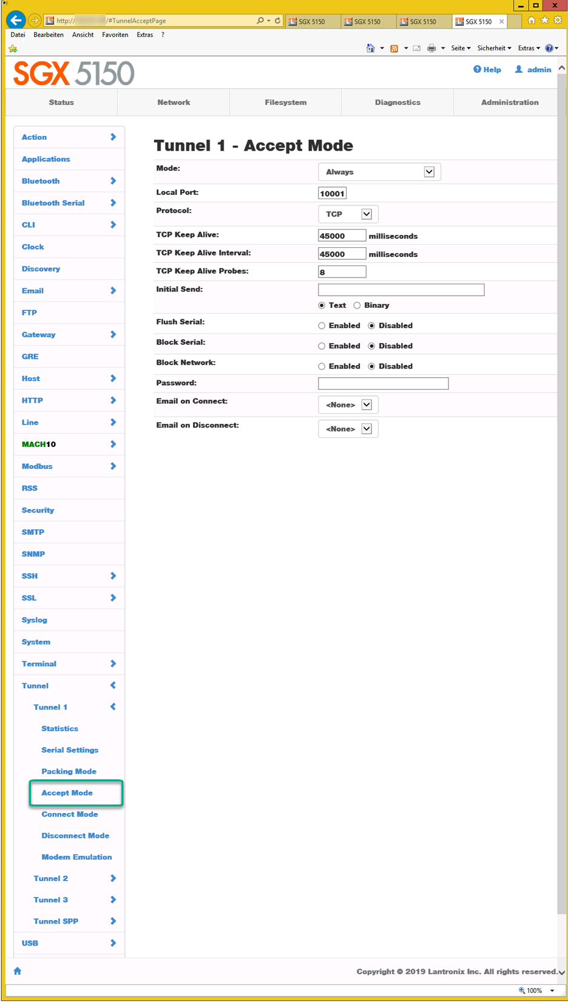Click the Initial Send text field
Screen dimensions: 568x1002
click(x=401, y=290)
